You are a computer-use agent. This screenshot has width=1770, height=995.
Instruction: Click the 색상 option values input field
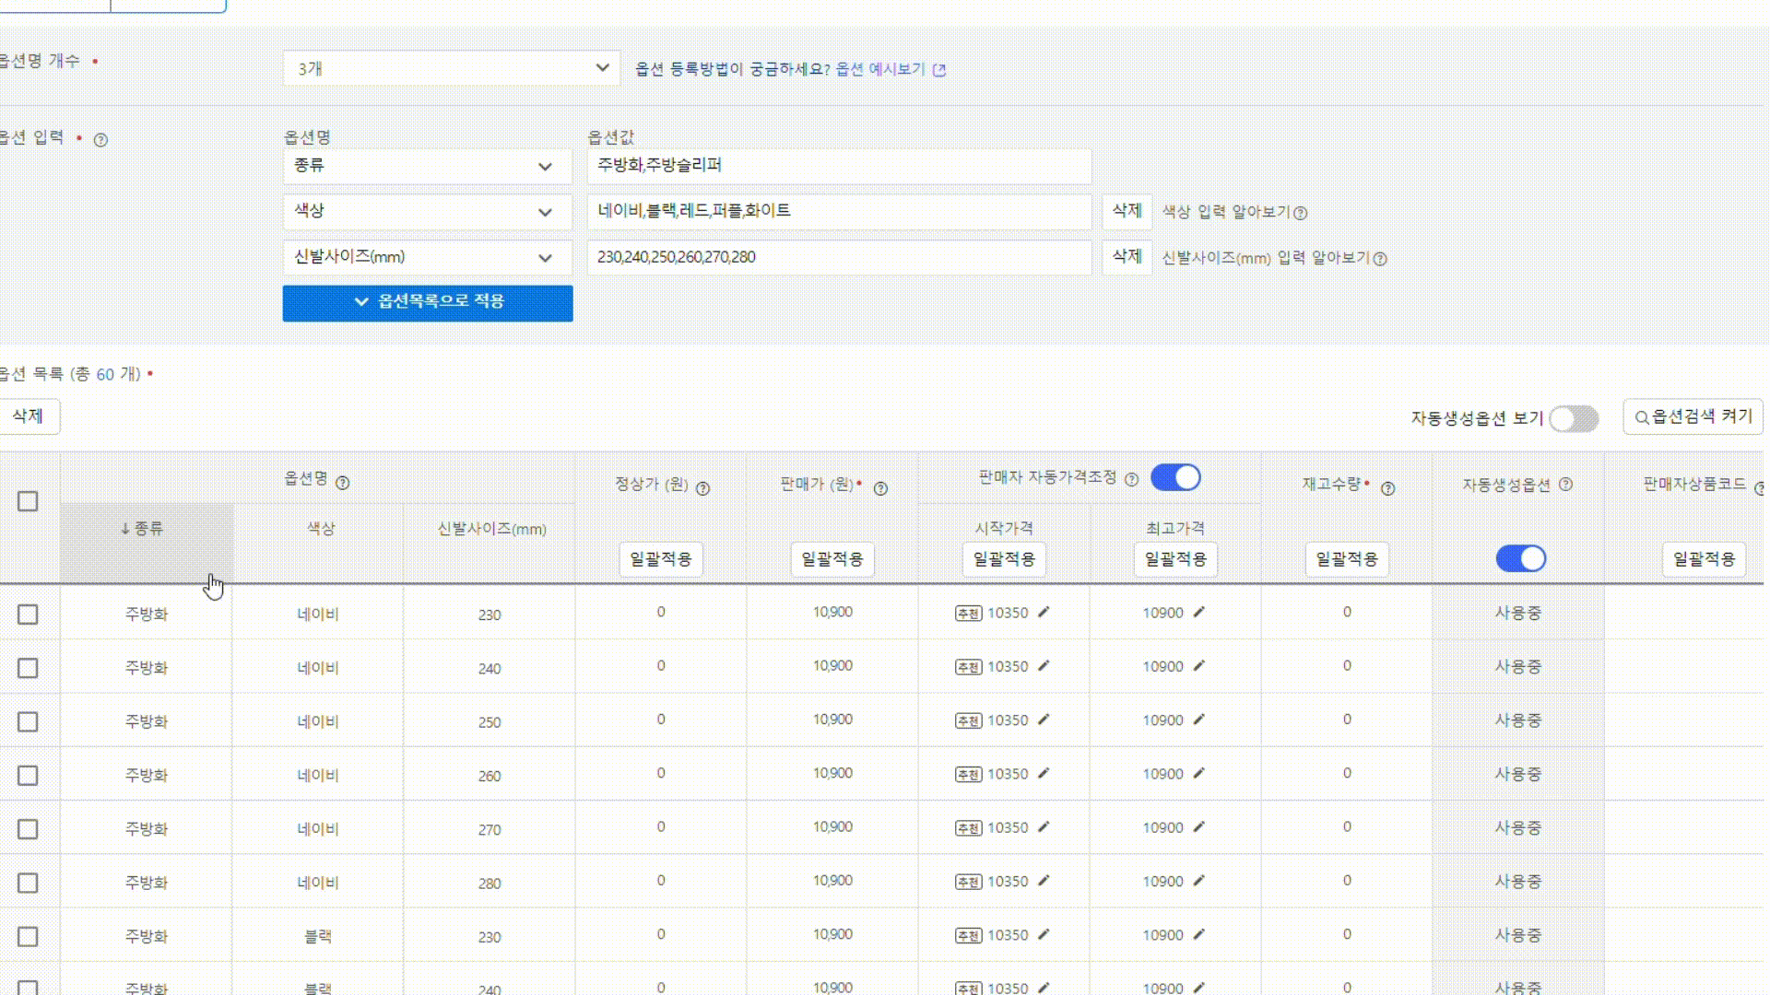pos(839,212)
